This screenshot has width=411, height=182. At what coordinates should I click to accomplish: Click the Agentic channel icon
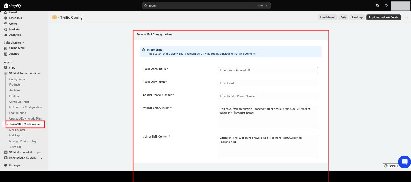point(6,54)
